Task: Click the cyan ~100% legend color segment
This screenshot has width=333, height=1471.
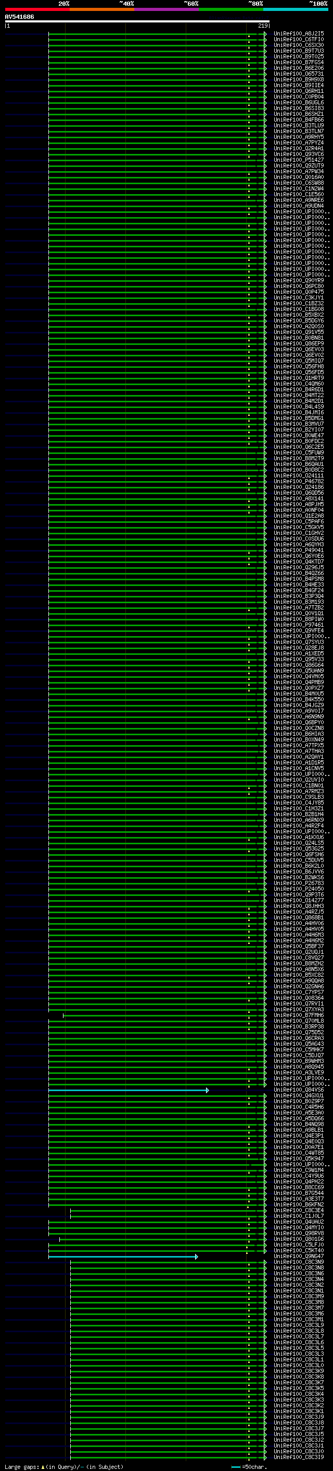Action: pyautogui.click(x=296, y=9)
